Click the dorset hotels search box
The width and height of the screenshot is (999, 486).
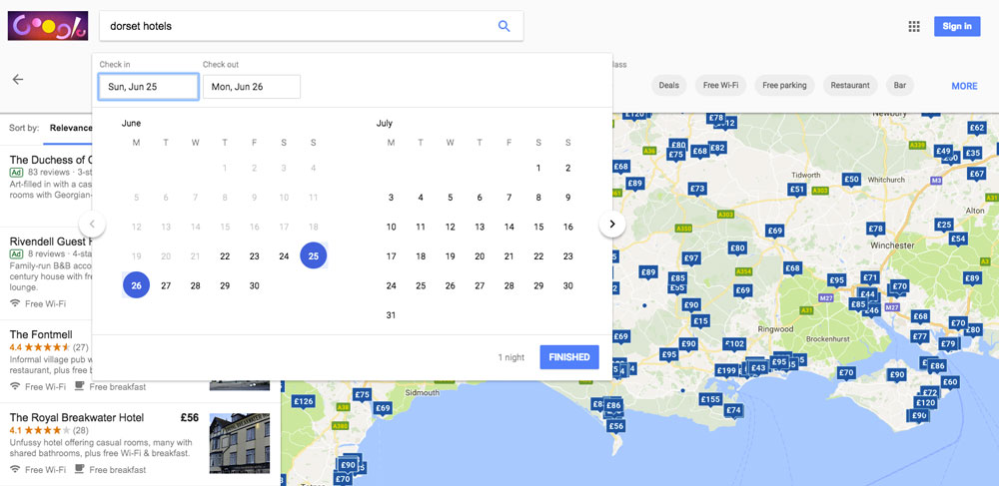pyautogui.click(x=300, y=26)
